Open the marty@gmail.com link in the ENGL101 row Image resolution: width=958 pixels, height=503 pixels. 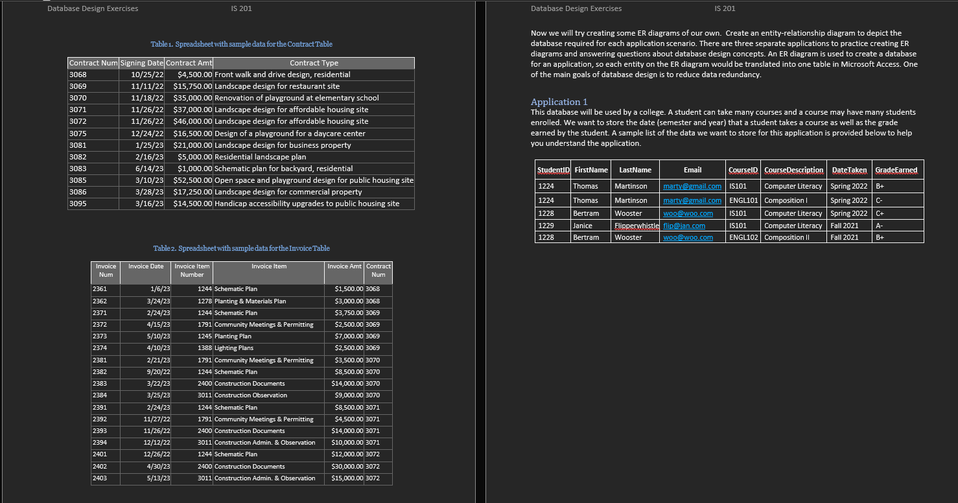[x=692, y=200]
